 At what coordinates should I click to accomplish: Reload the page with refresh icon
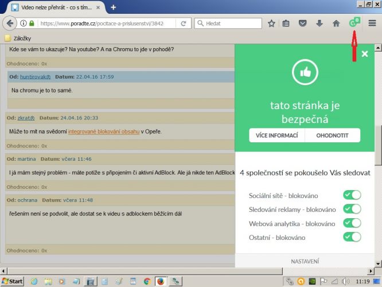tap(184, 24)
